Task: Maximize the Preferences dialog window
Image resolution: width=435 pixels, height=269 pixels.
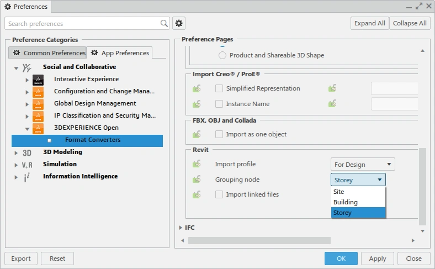Action: point(419,6)
